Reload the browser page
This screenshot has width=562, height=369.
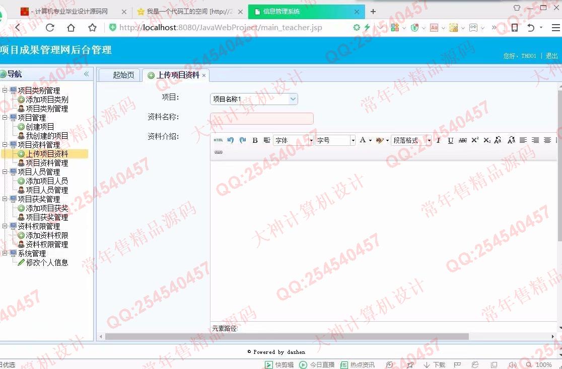(50, 28)
